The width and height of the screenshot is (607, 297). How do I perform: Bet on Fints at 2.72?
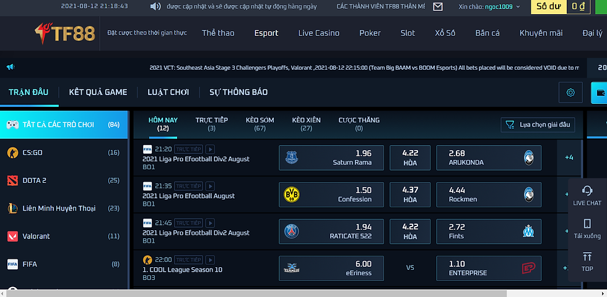click(489, 232)
